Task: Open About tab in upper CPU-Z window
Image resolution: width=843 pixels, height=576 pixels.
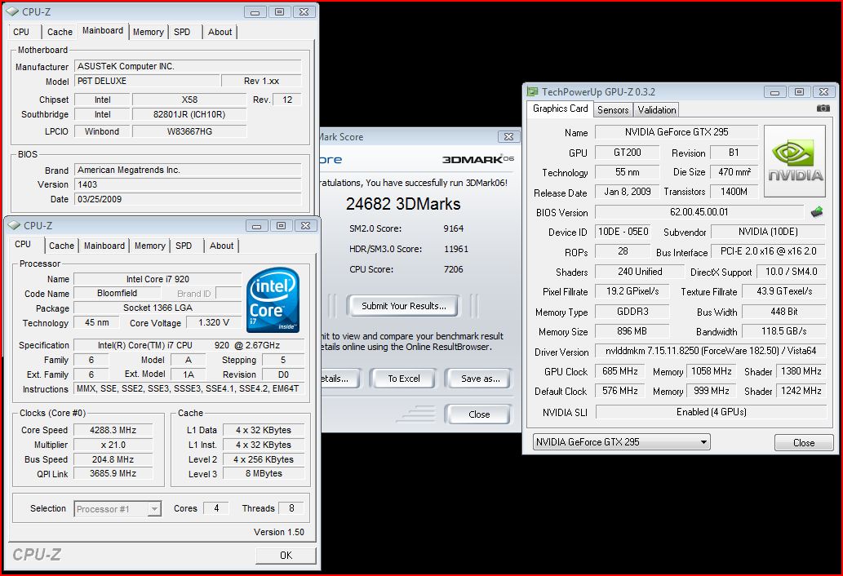Action: 220,32
